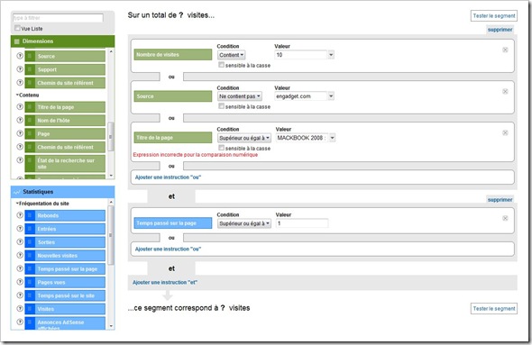Screen dimensions: 532x345
Task: Open Temps passé sur la page condition dropdown
Action: (244, 223)
